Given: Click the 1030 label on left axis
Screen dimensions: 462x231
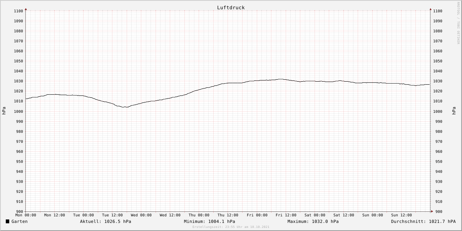Looking at the screenshot, I should pos(18,81).
